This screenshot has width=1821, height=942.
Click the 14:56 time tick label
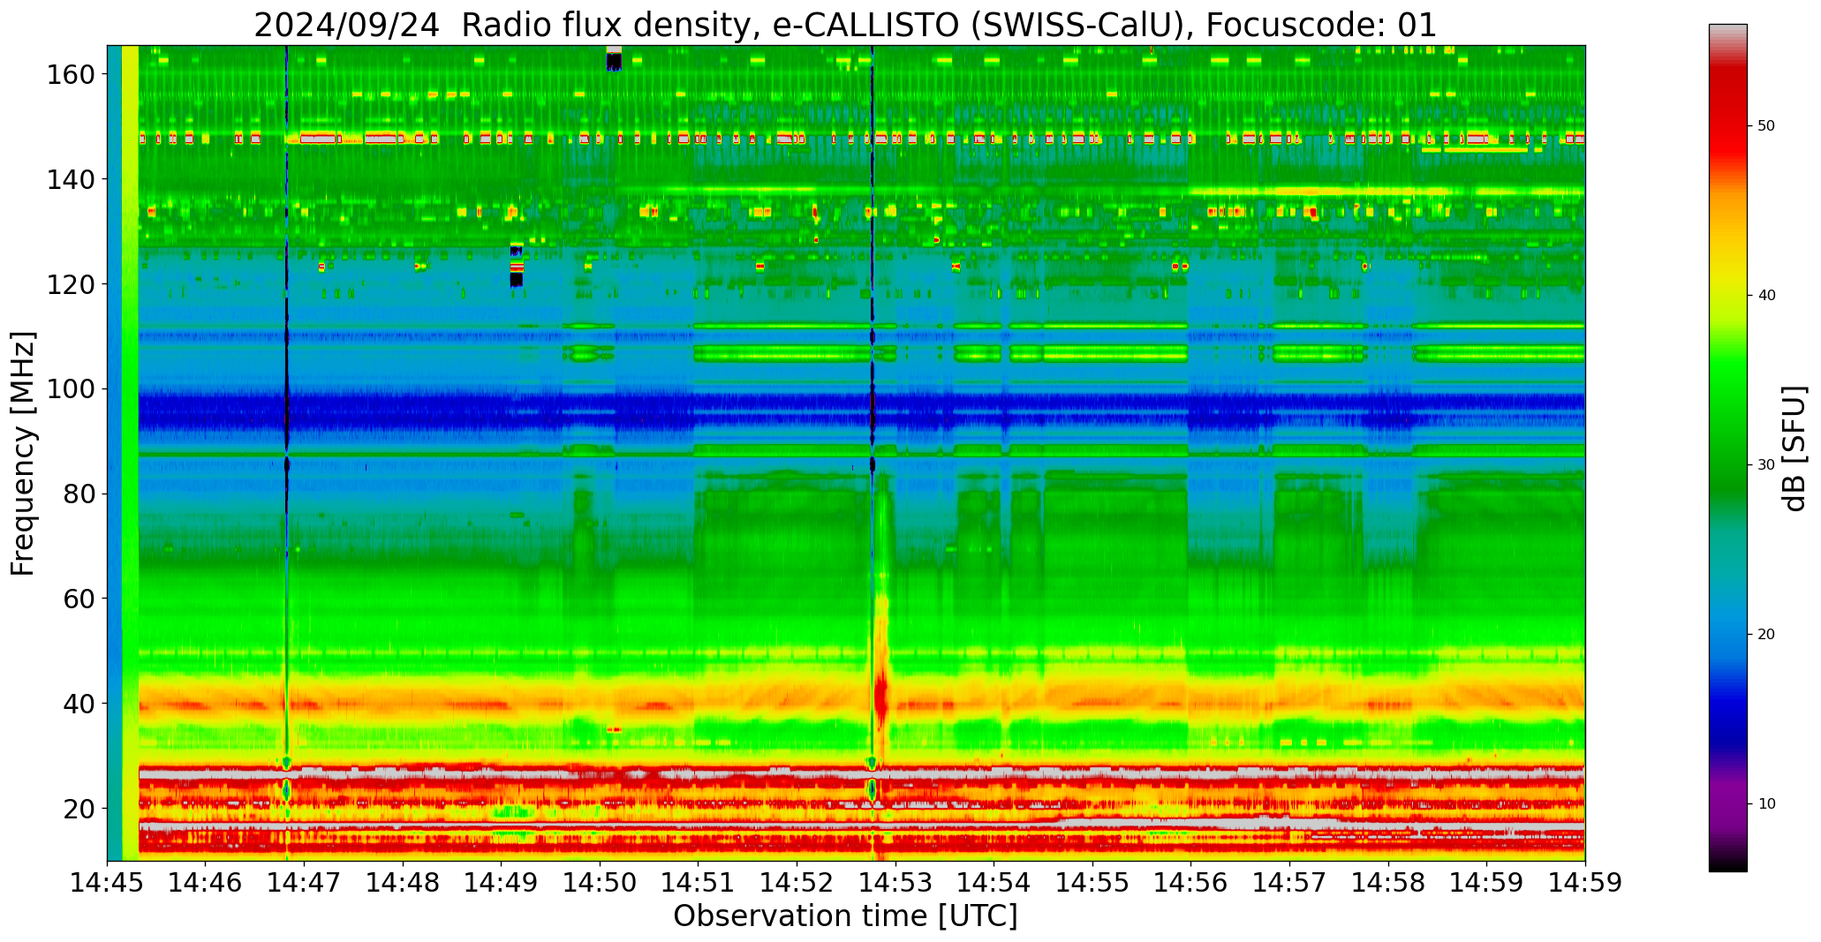[1190, 883]
